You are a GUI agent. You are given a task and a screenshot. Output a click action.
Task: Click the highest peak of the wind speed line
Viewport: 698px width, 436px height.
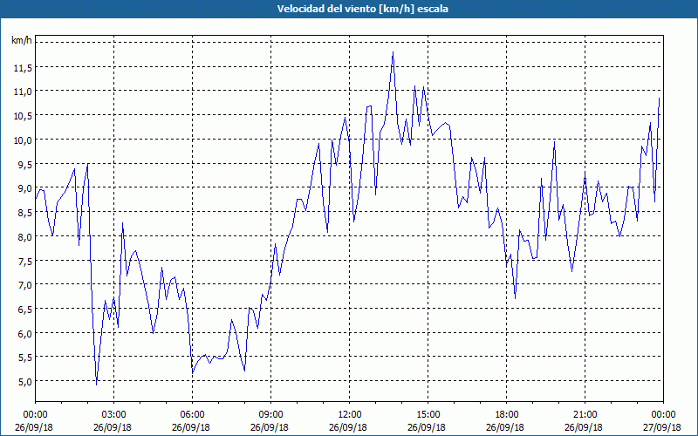point(393,52)
